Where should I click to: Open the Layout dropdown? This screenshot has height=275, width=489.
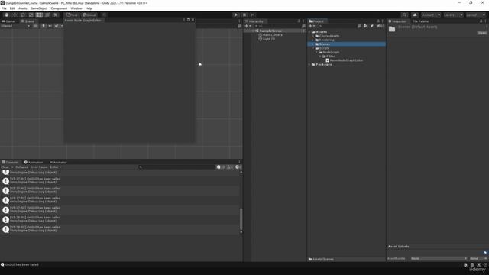click(x=476, y=15)
